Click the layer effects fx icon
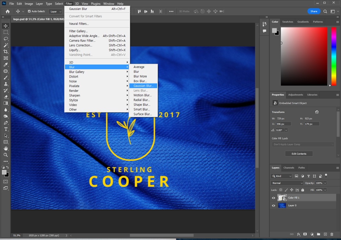Screen dimensions: 341x240 (x=298, y=234)
